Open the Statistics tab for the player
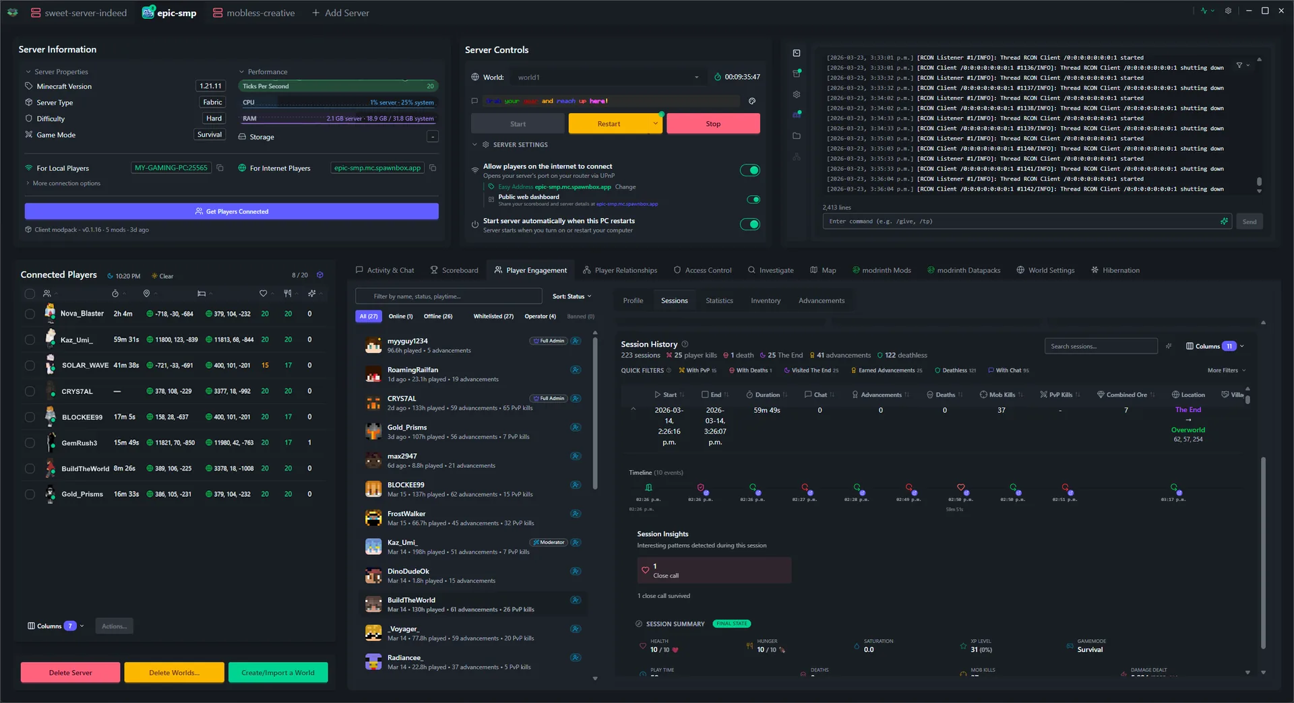 [719, 300]
